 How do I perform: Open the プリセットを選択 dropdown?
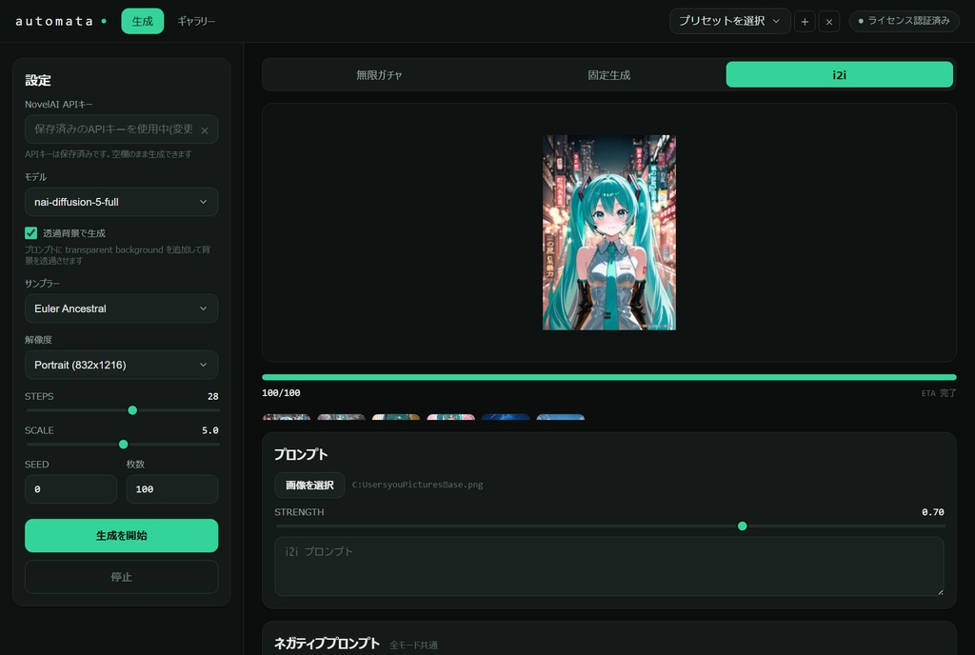(729, 21)
